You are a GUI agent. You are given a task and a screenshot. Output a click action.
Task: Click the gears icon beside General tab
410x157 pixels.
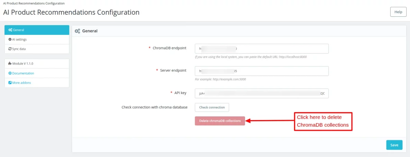[10, 30]
